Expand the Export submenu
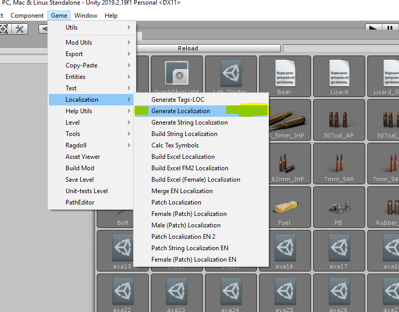 pos(91,54)
